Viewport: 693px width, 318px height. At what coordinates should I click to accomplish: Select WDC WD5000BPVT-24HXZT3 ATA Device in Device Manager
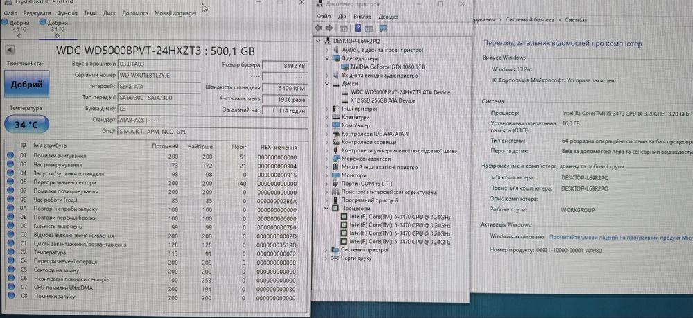(x=400, y=92)
